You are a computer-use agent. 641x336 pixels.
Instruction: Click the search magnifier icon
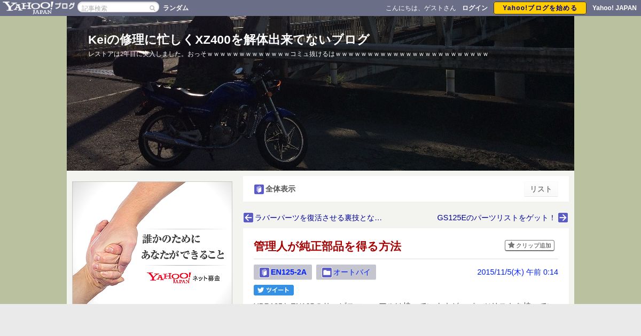[x=152, y=8]
